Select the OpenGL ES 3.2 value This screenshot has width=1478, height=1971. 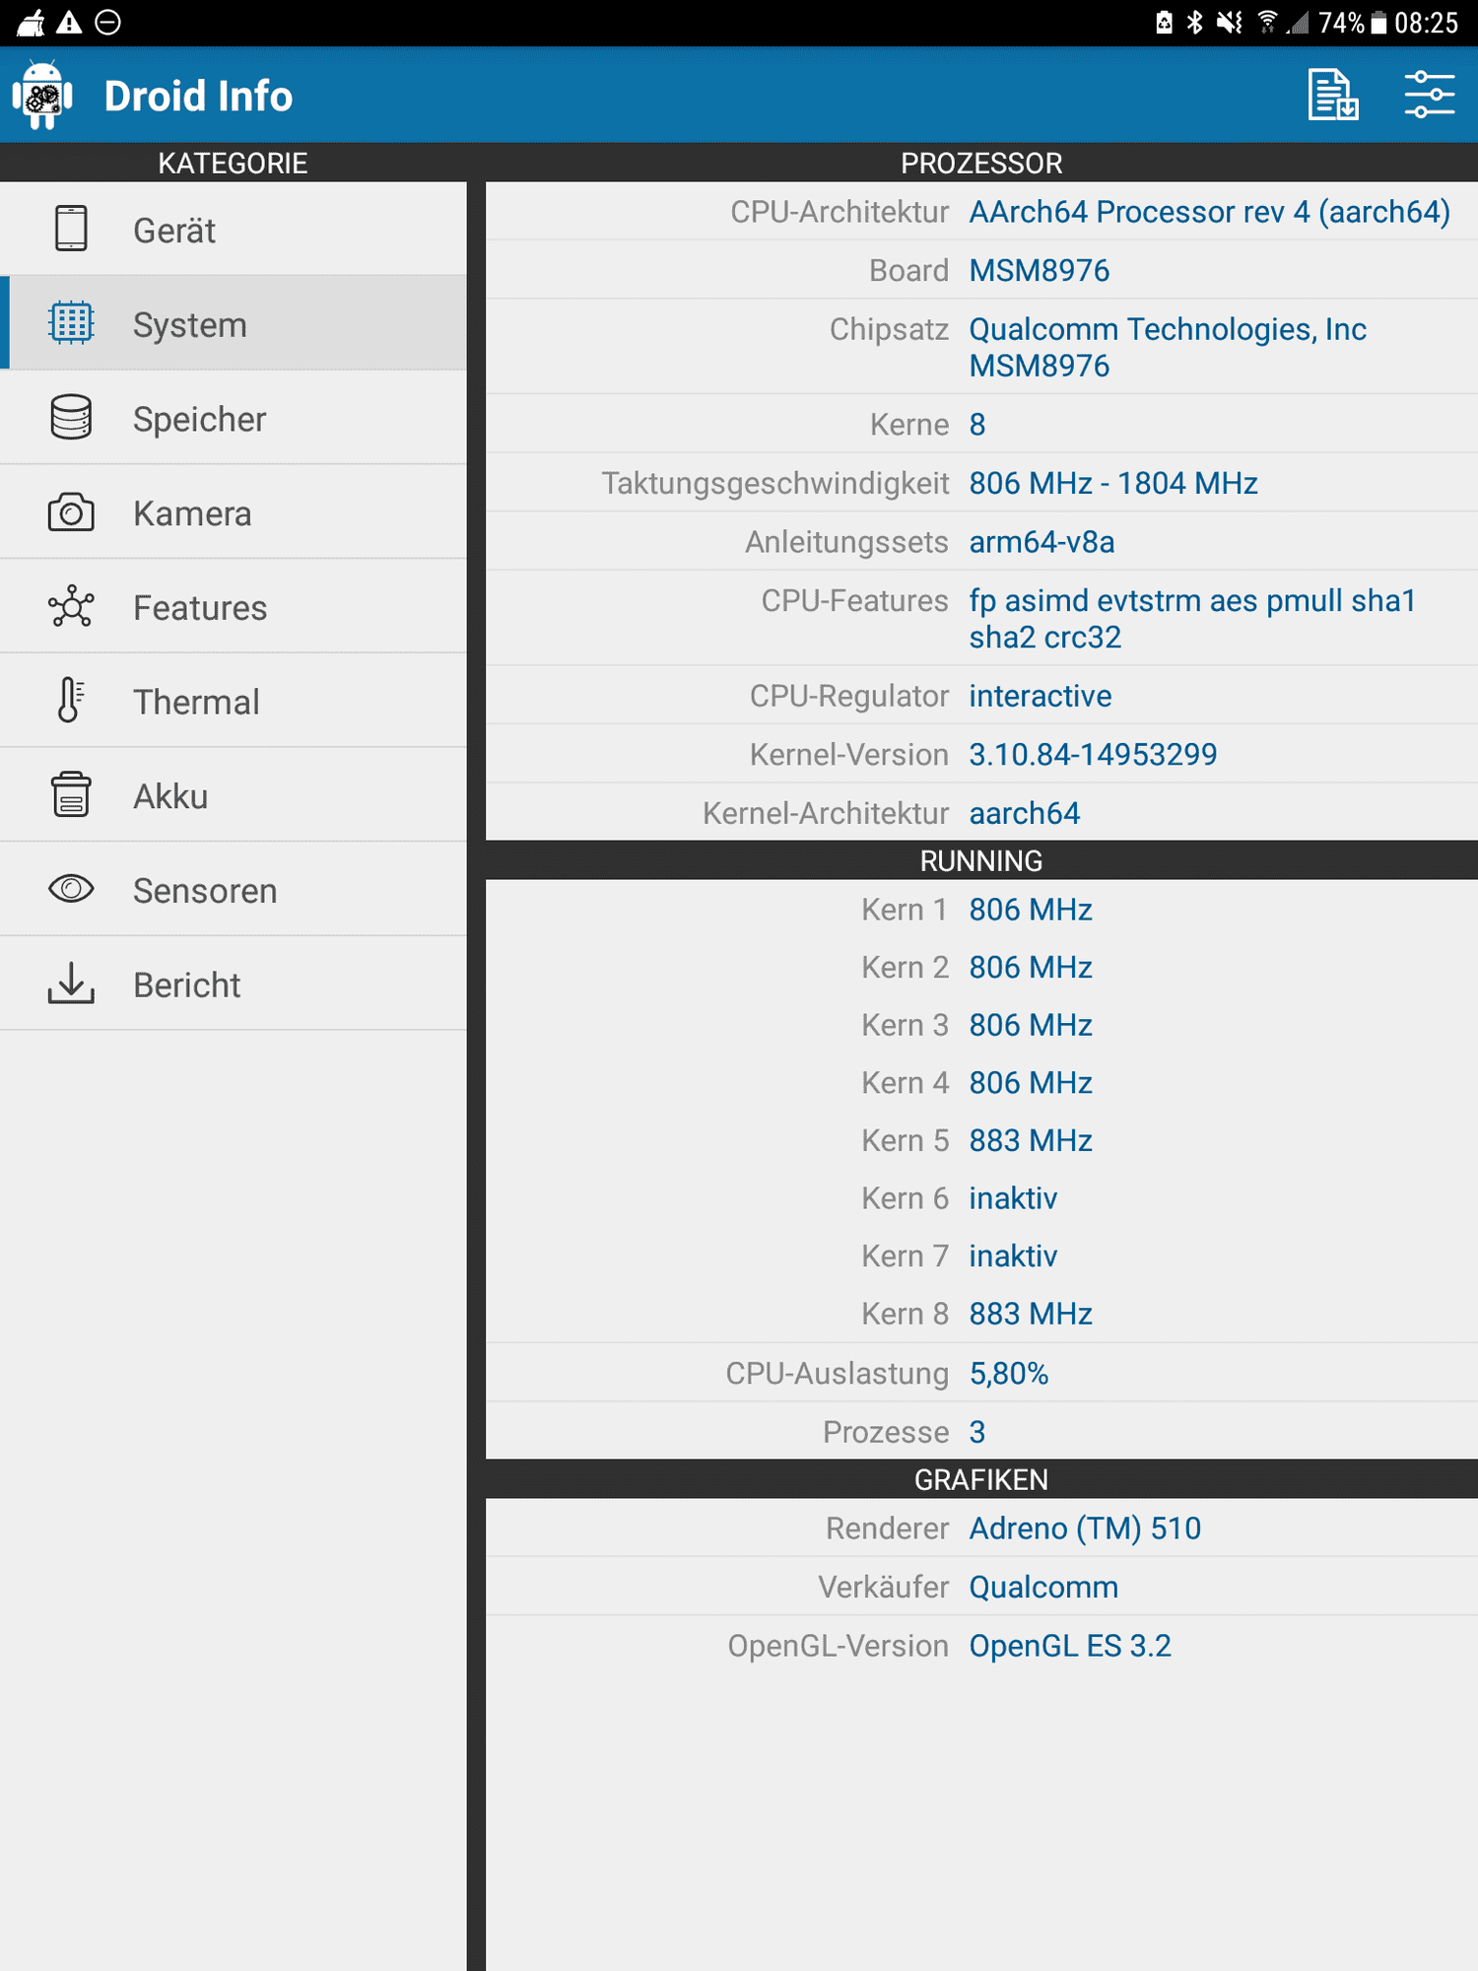tap(1070, 1645)
